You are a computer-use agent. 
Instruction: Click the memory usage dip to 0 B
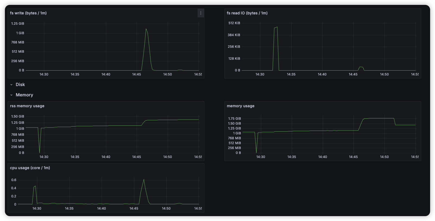[x=256, y=152]
